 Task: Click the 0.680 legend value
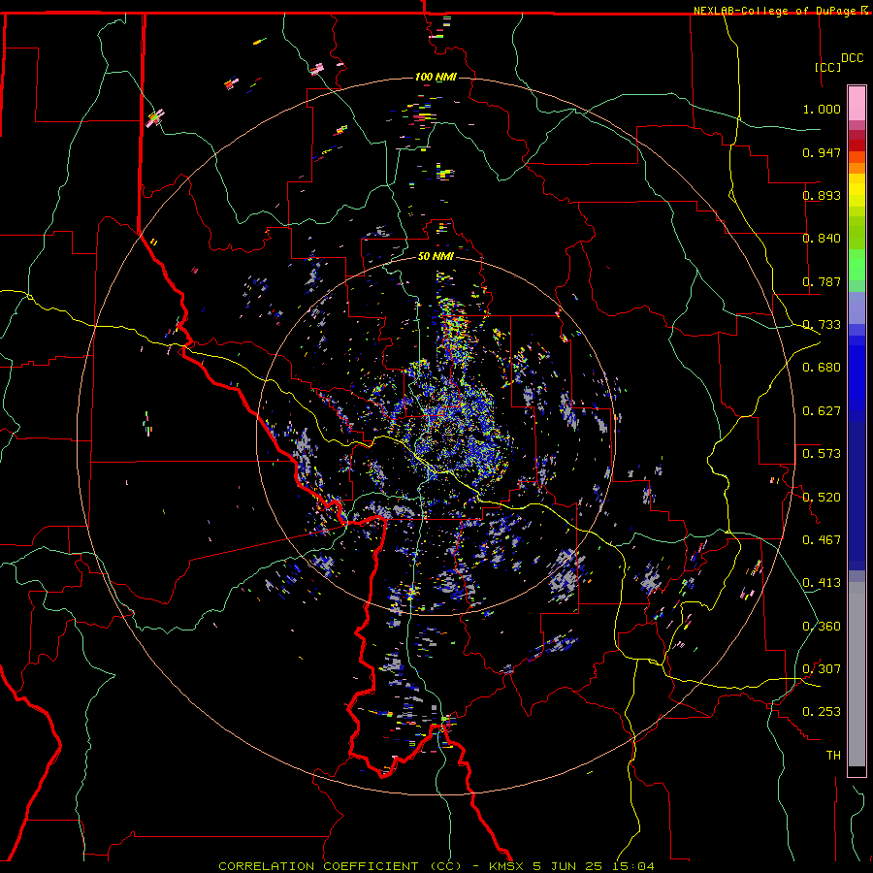coord(822,368)
